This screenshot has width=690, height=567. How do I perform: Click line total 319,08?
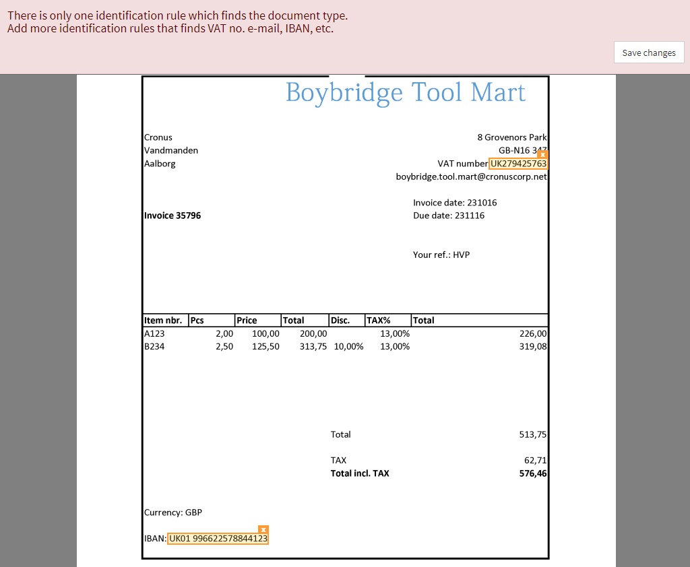pyautogui.click(x=533, y=347)
